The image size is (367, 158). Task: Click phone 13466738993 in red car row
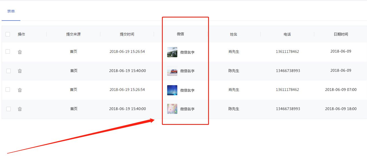pyautogui.click(x=288, y=71)
